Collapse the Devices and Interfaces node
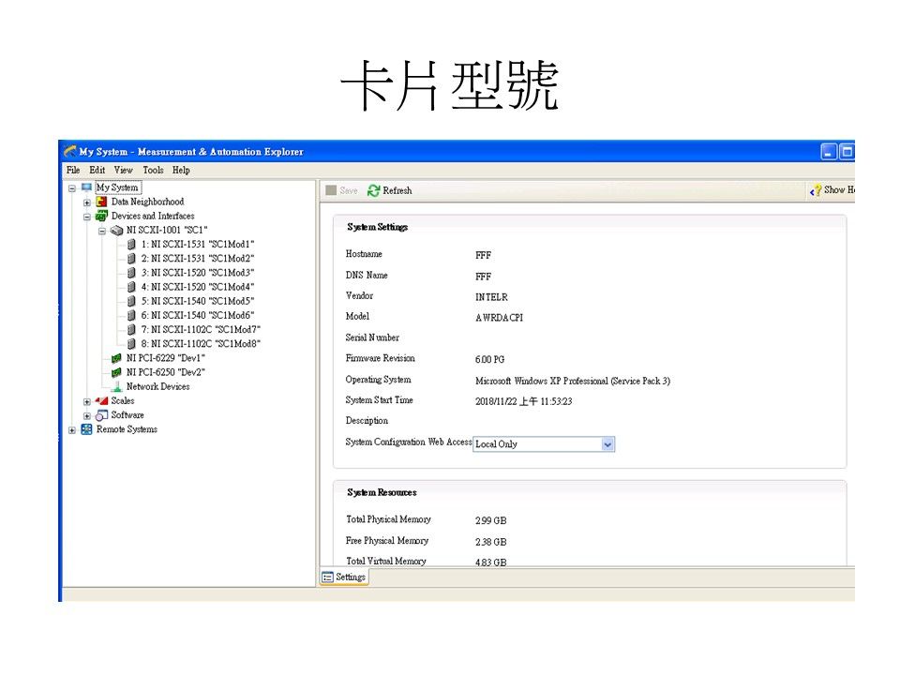900x675 pixels. pyautogui.click(x=86, y=217)
